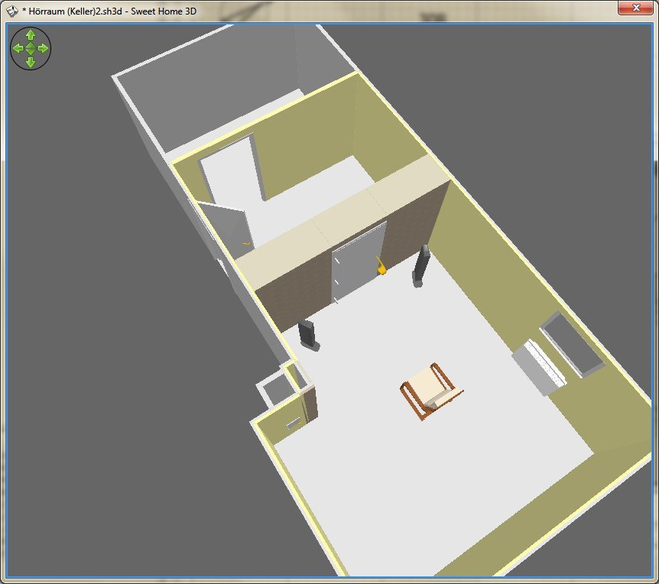659x584 pixels.
Task: Select the gray window on right wall
Action: 573,345
